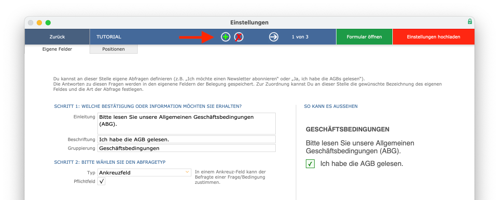The image size is (499, 200).
Task: Zoom the window using the green button
Action: pyautogui.click(x=48, y=22)
